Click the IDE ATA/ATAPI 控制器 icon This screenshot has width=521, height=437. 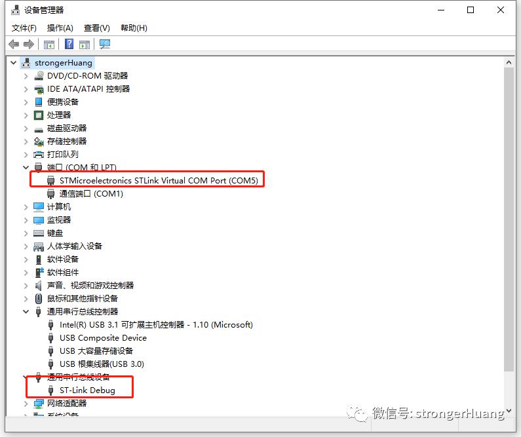(x=39, y=89)
